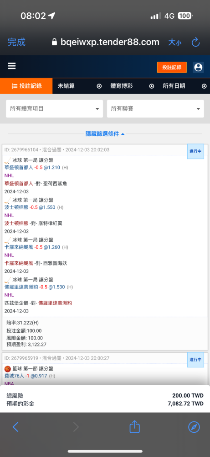The height and width of the screenshot is (457, 210).
Task: Tap 進行中 badge on bet 2679965919
Action: [195, 360]
